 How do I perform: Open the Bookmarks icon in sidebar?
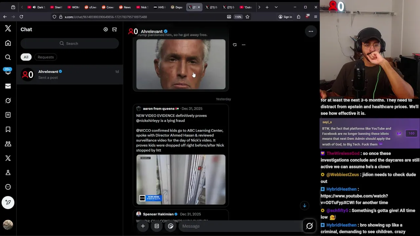(8, 129)
